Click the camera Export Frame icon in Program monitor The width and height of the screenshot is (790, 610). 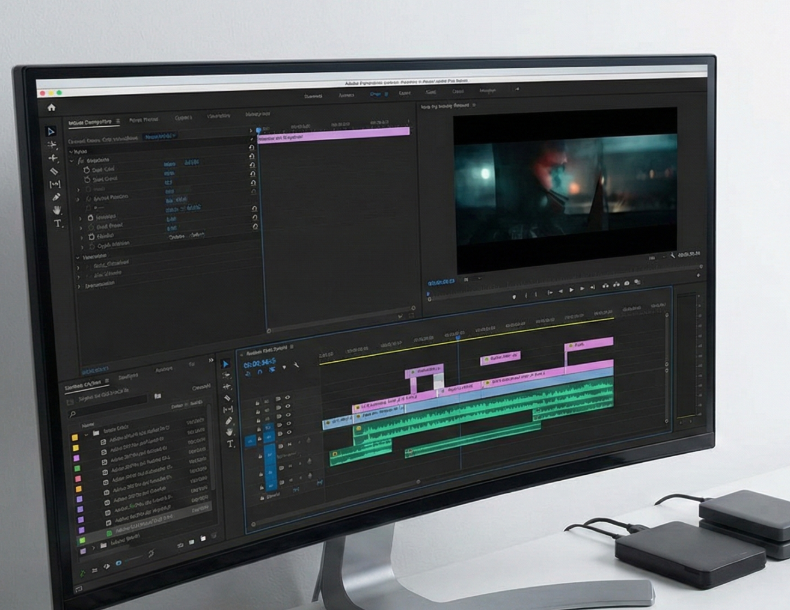(626, 283)
